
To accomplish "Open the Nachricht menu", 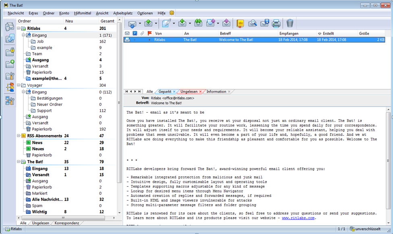I will click(16, 13).
